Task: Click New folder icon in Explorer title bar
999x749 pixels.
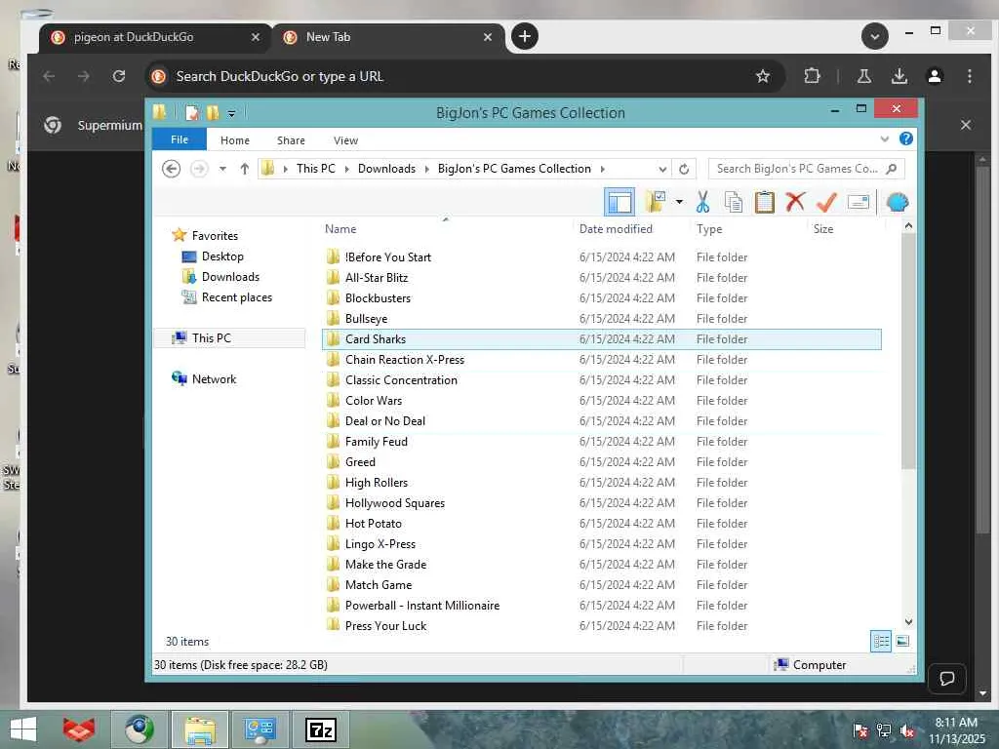Action: [x=212, y=113]
